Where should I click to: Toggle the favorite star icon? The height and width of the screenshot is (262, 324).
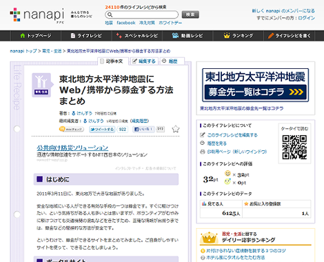[176, 129]
